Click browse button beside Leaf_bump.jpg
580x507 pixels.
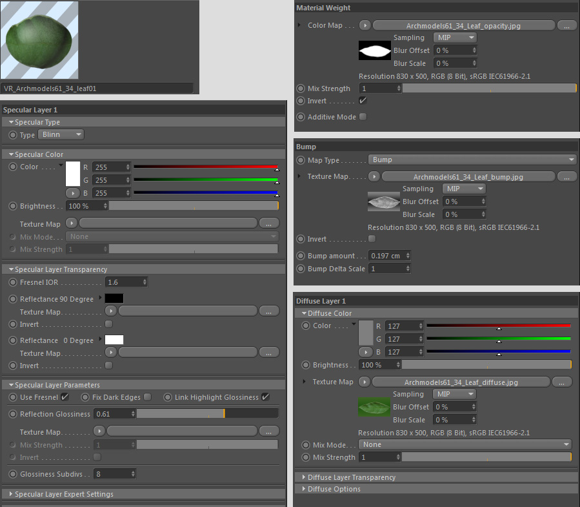(x=566, y=176)
